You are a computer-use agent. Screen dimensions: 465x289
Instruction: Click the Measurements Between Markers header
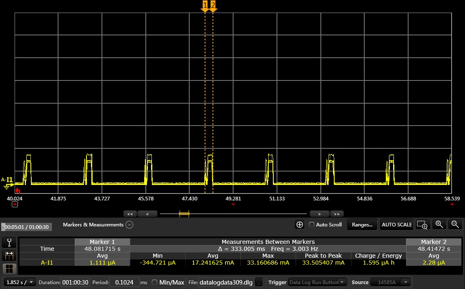(x=268, y=242)
